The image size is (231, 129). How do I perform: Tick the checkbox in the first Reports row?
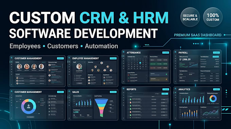click(x=128, y=99)
